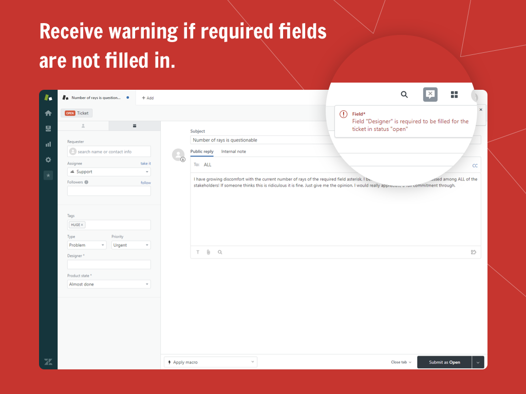526x394 pixels.
Task: Open the Product state dropdown
Action: [109, 284]
